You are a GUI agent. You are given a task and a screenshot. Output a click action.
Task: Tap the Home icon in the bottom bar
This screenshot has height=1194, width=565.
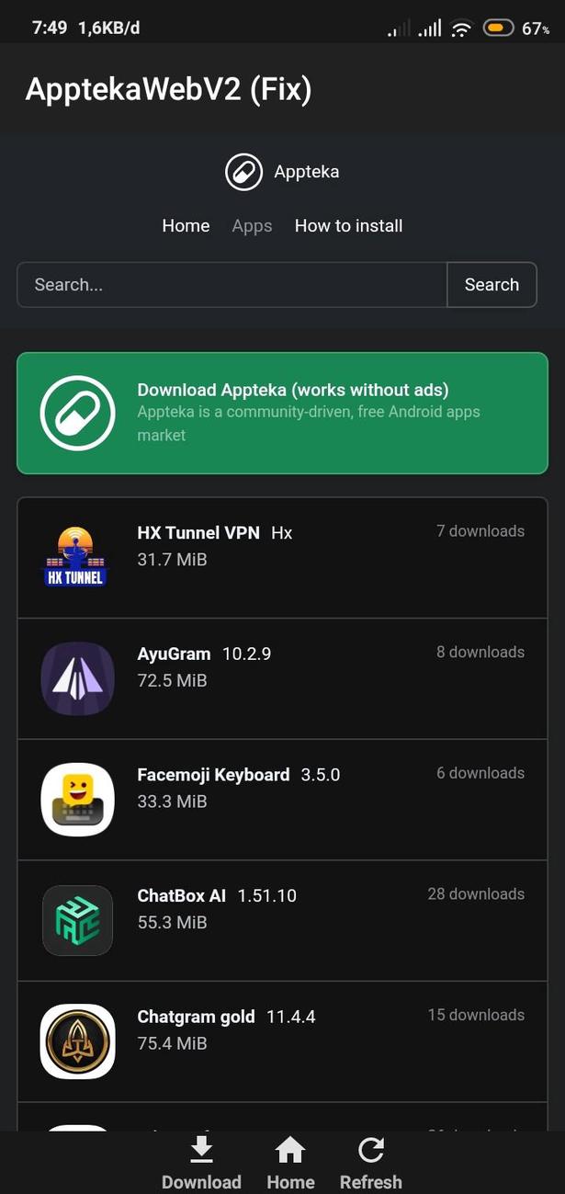click(290, 1149)
